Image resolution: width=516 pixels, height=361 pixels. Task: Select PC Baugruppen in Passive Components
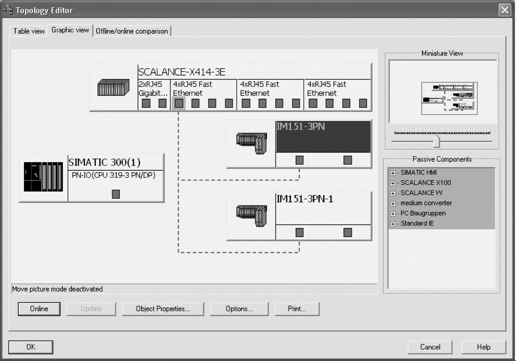pos(423,213)
